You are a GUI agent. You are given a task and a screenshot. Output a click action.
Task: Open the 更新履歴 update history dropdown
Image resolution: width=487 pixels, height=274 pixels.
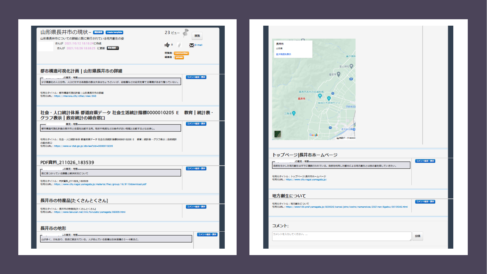pyautogui.click(x=113, y=48)
